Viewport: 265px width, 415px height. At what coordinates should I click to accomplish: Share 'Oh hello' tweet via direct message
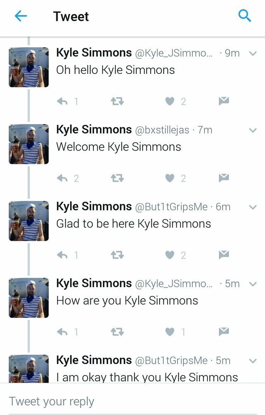[224, 101]
